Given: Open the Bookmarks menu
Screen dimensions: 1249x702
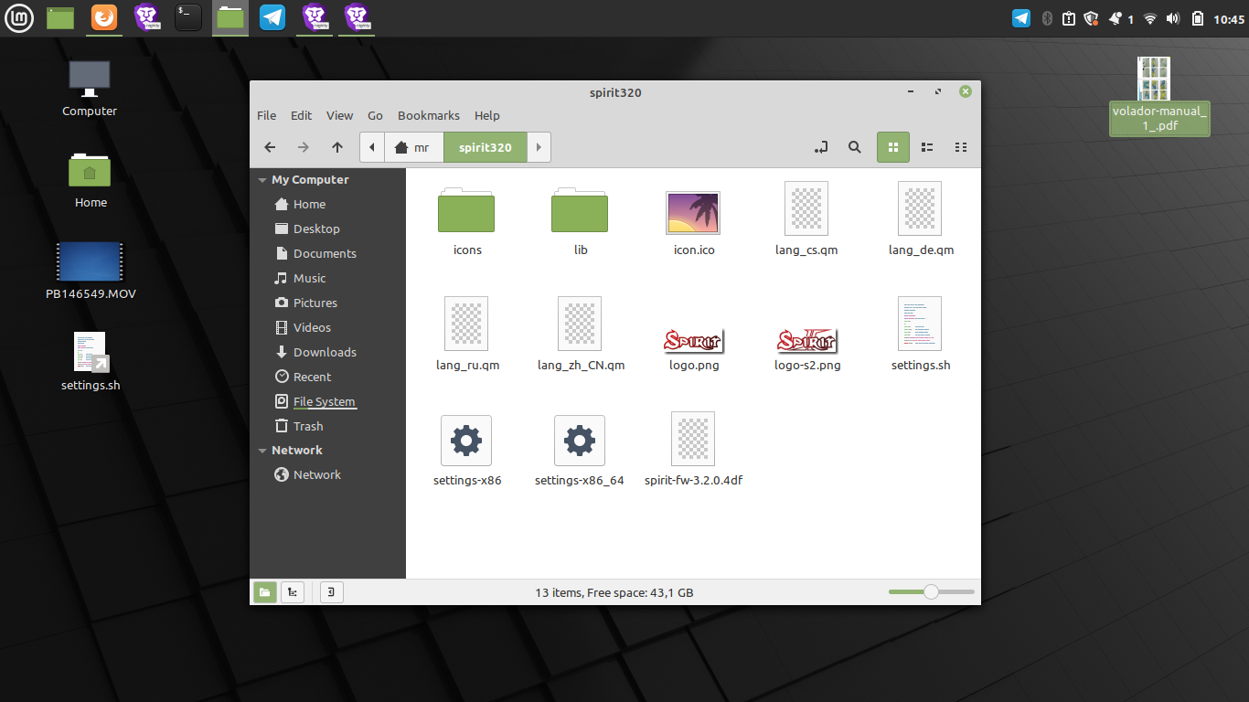Looking at the screenshot, I should [x=428, y=115].
